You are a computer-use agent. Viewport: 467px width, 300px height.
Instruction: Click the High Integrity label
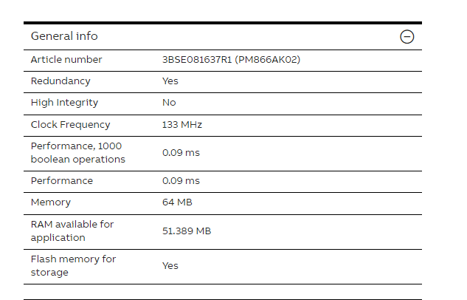pos(64,103)
